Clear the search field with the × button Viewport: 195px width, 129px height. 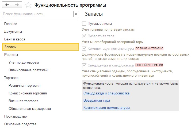coord(76,14)
